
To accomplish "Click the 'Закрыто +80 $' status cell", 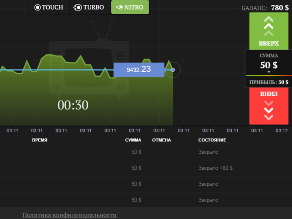I will point(215,168).
